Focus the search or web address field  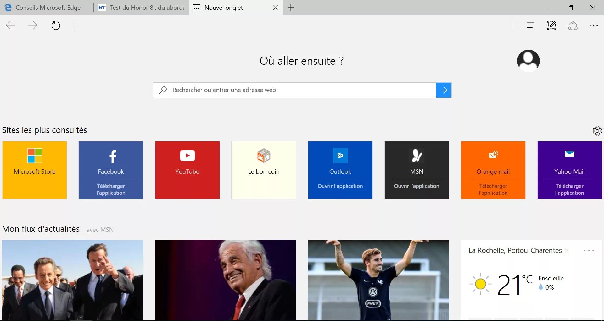coord(294,90)
